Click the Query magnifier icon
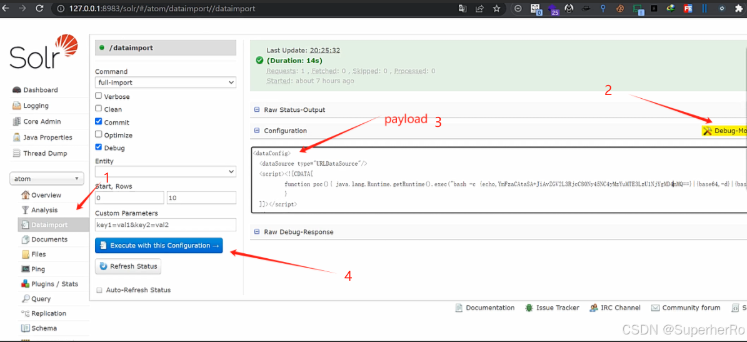 click(x=25, y=299)
